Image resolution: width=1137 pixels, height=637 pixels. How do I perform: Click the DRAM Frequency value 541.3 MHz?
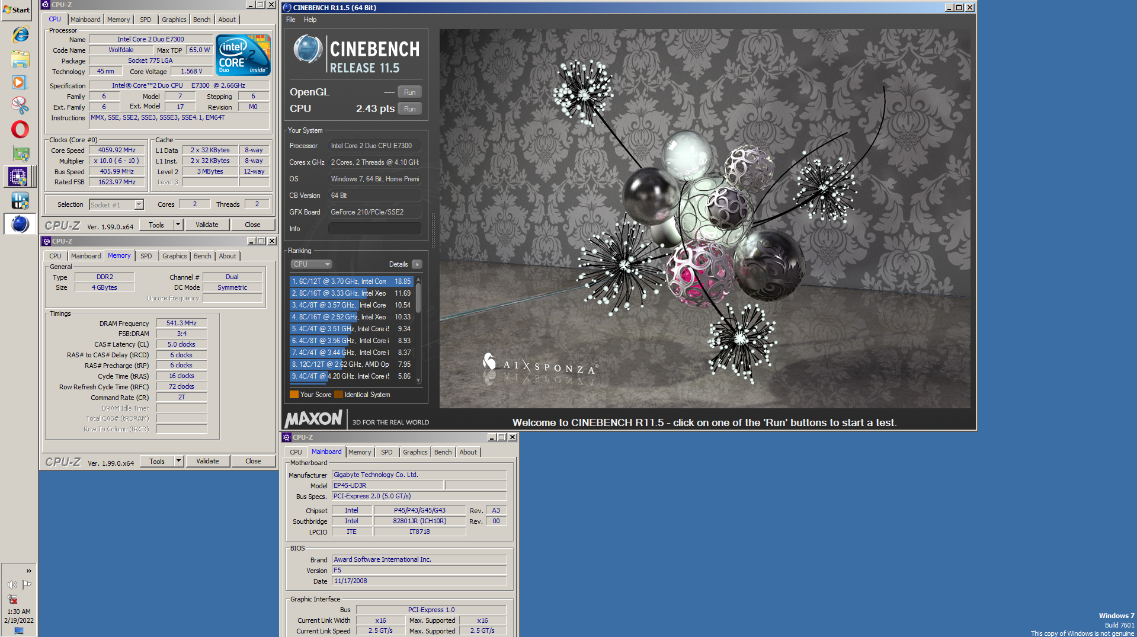pos(181,324)
